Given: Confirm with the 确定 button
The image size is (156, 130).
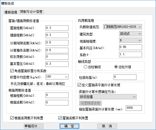Looking at the screenshot, I should [x=69, y=126].
